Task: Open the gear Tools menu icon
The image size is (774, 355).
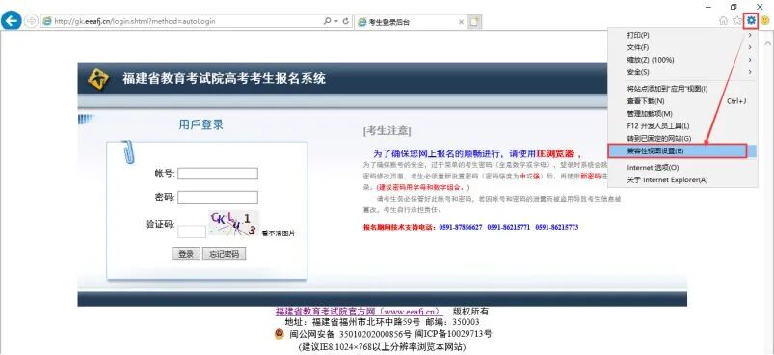Action: click(751, 20)
